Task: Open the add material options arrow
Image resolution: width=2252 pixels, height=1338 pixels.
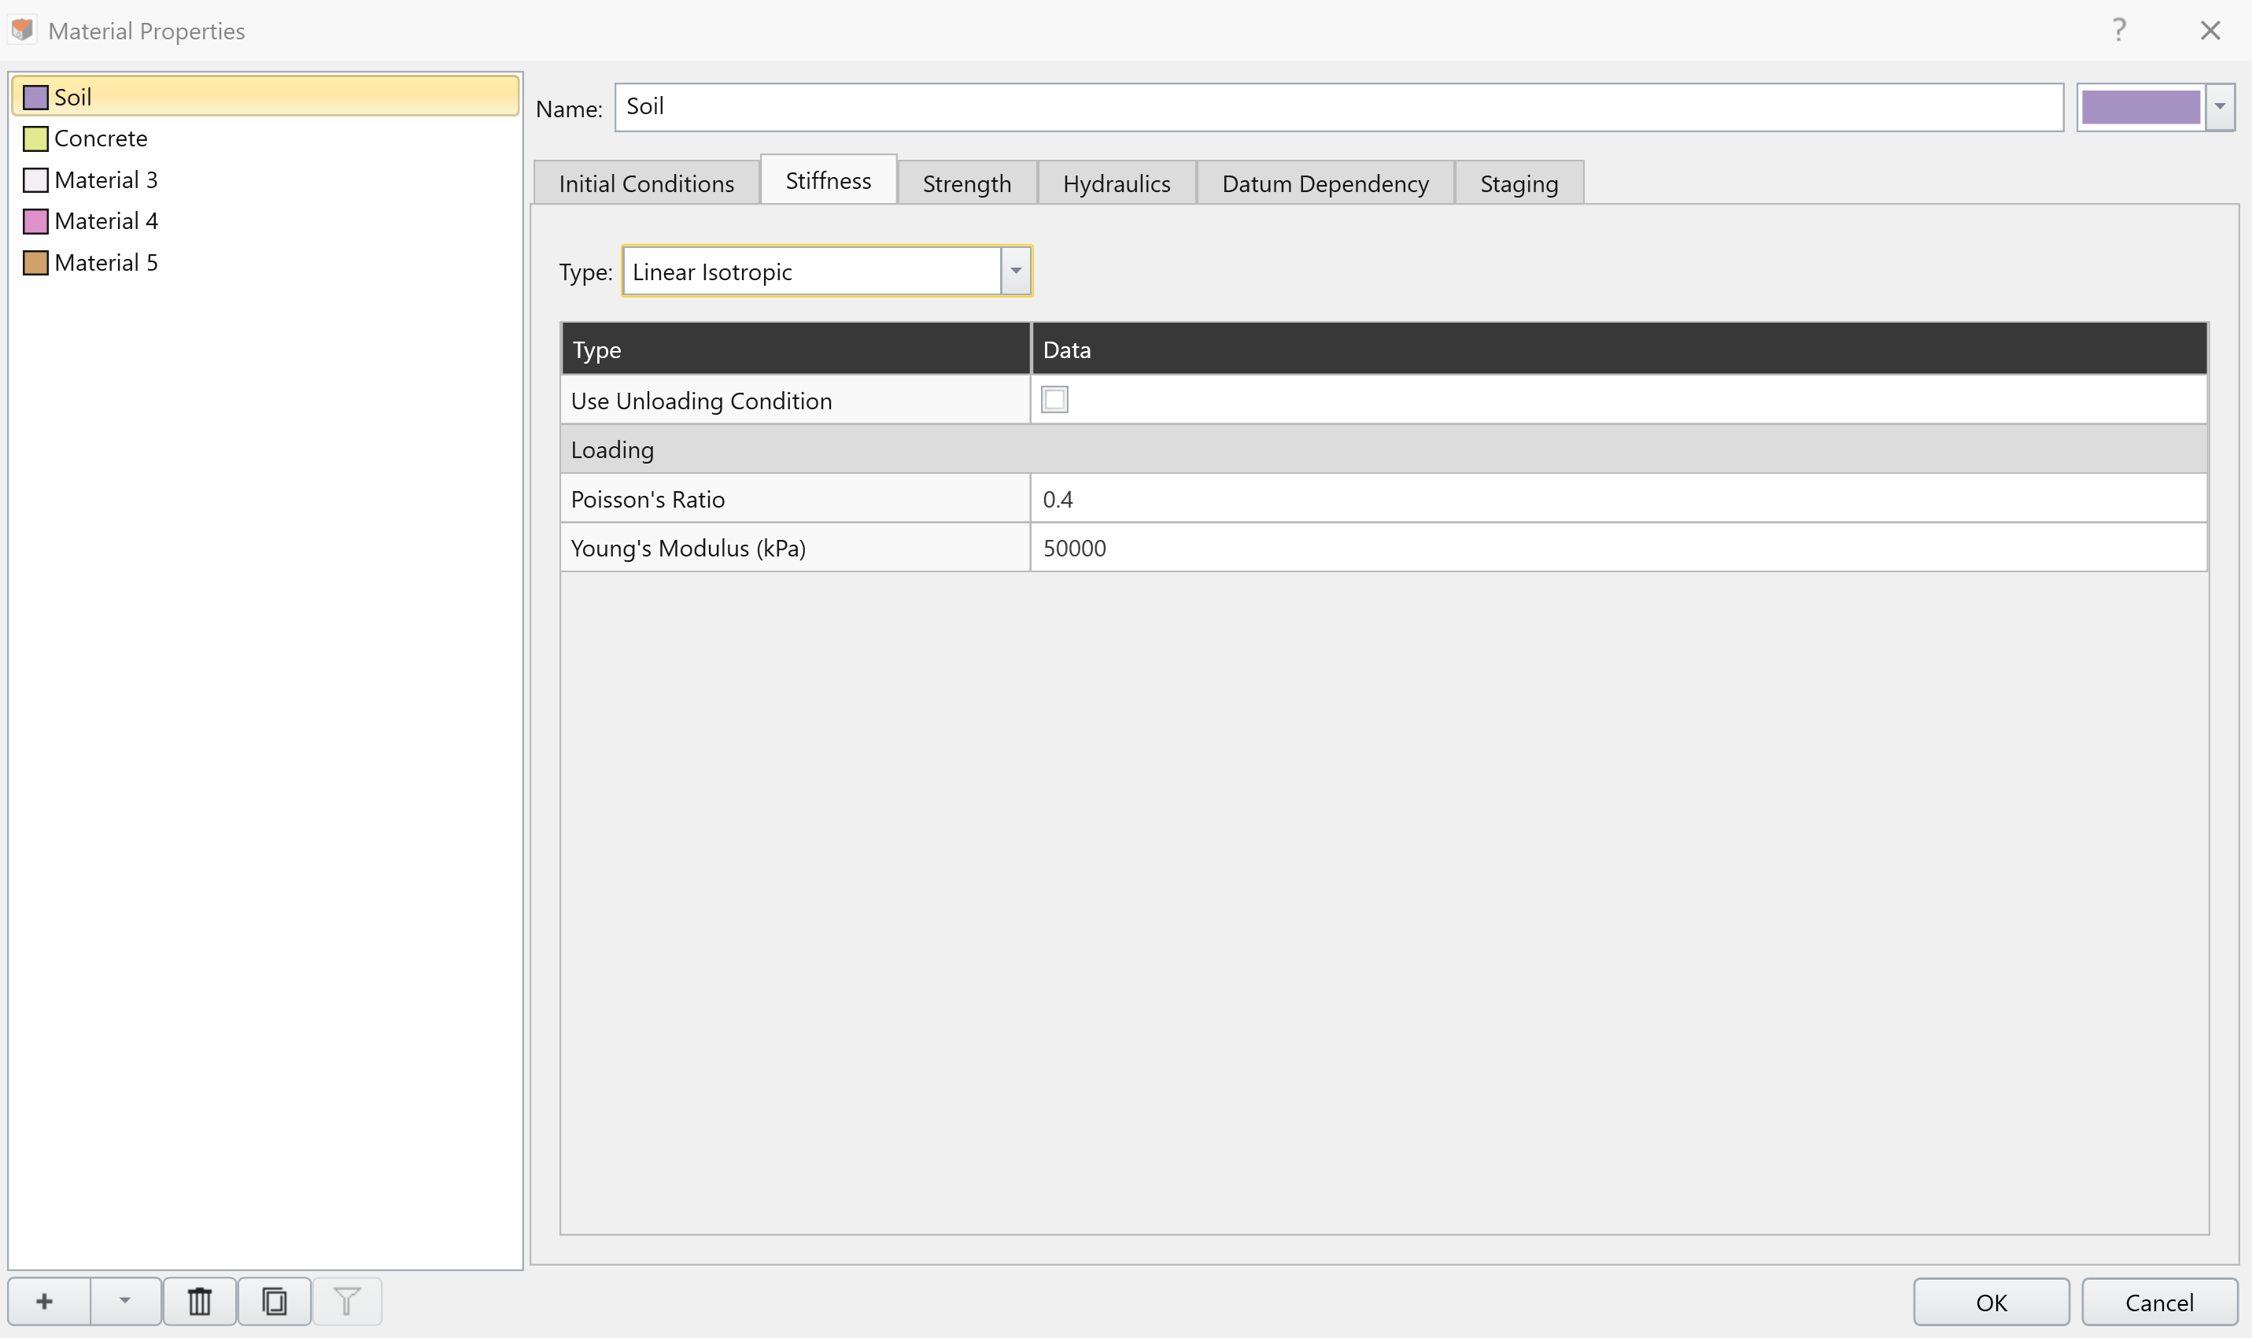Action: [125, 1301]
